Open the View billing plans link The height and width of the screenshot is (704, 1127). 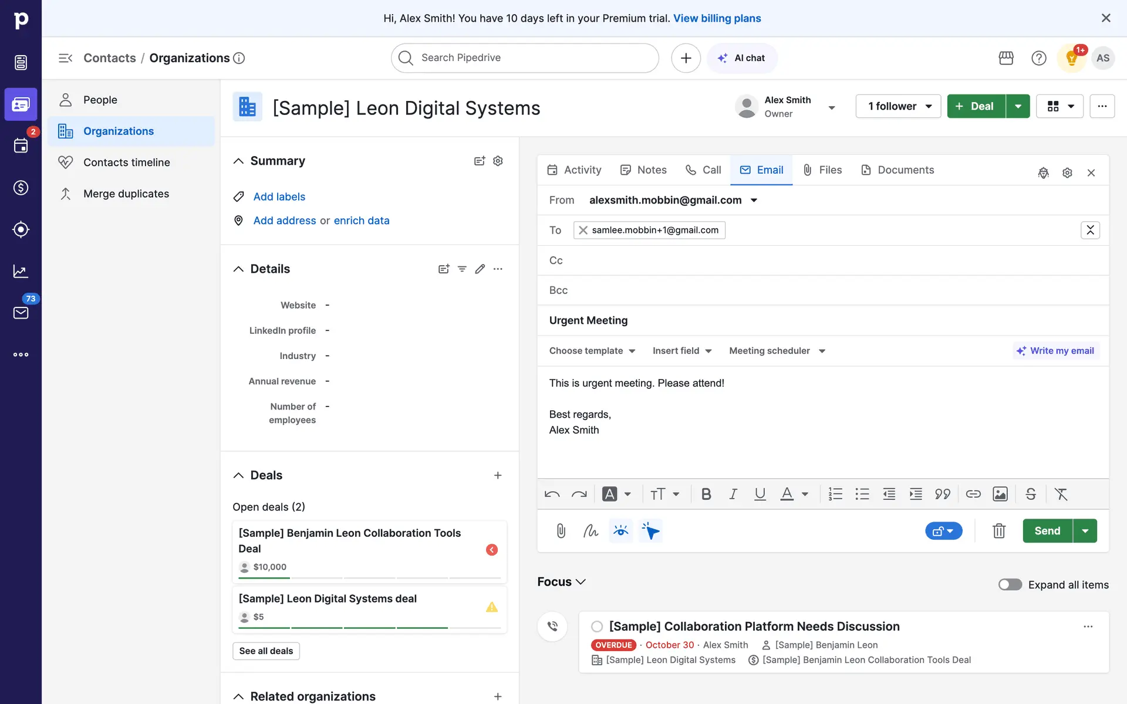pos(717,18)
